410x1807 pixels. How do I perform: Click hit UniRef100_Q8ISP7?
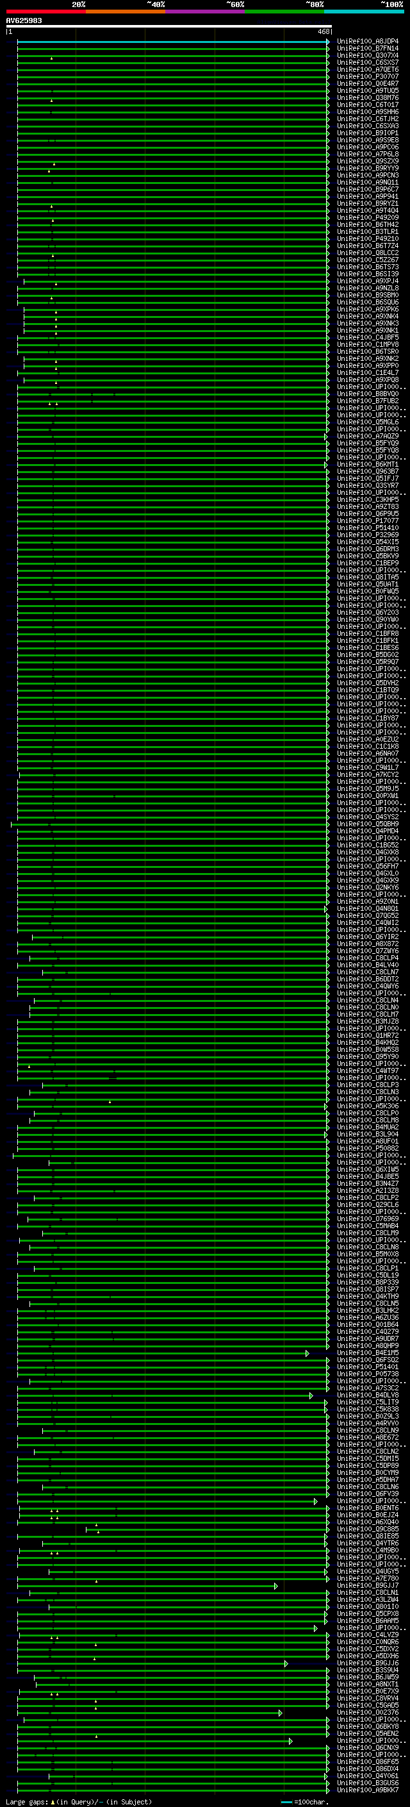(367, 1289)
